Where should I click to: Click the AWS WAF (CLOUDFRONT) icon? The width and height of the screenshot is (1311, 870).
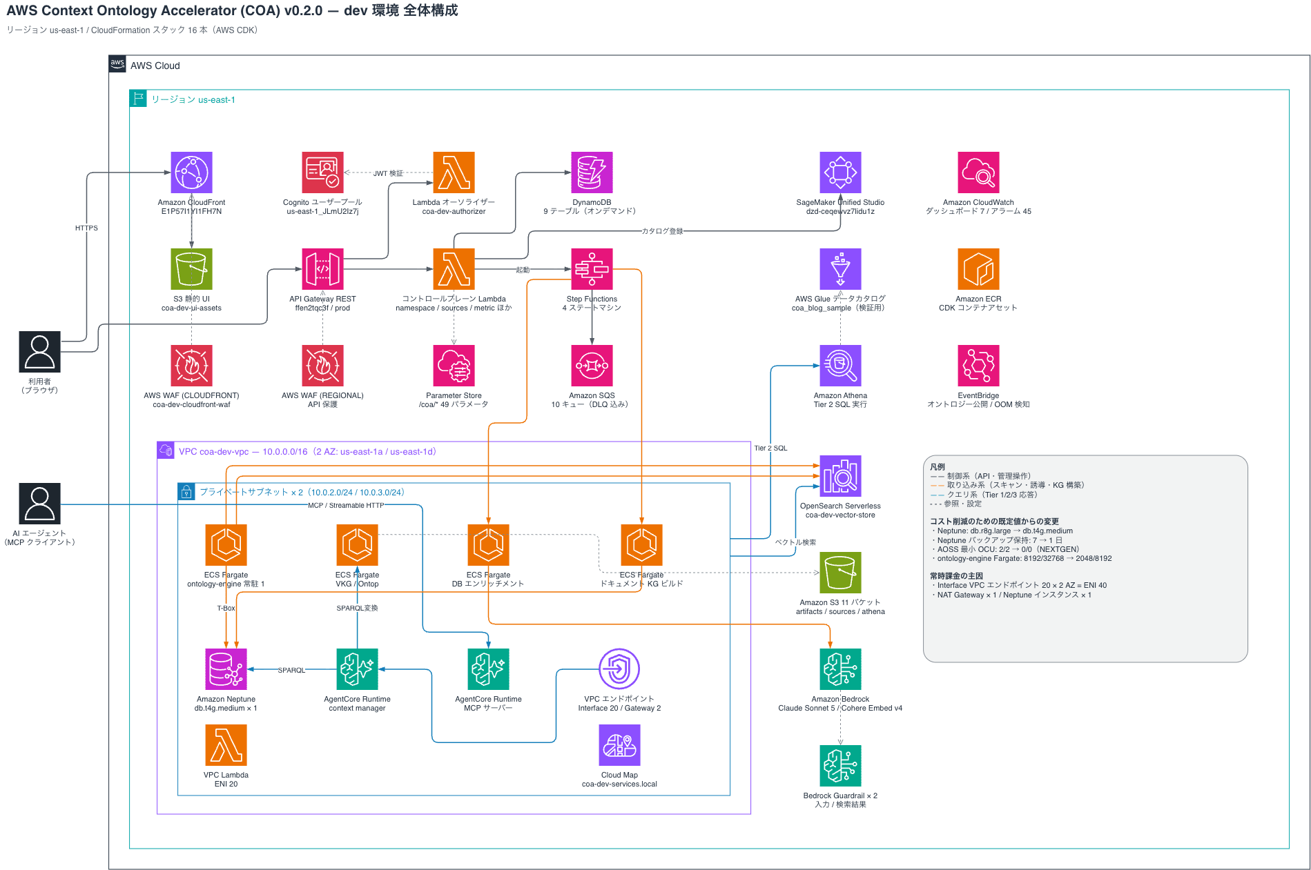(x=191, y=366)
